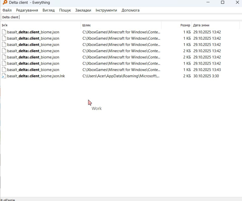This screenshot has height=201, width=242.
Task: Open the Пошук menu
Action: pos(65,10)
